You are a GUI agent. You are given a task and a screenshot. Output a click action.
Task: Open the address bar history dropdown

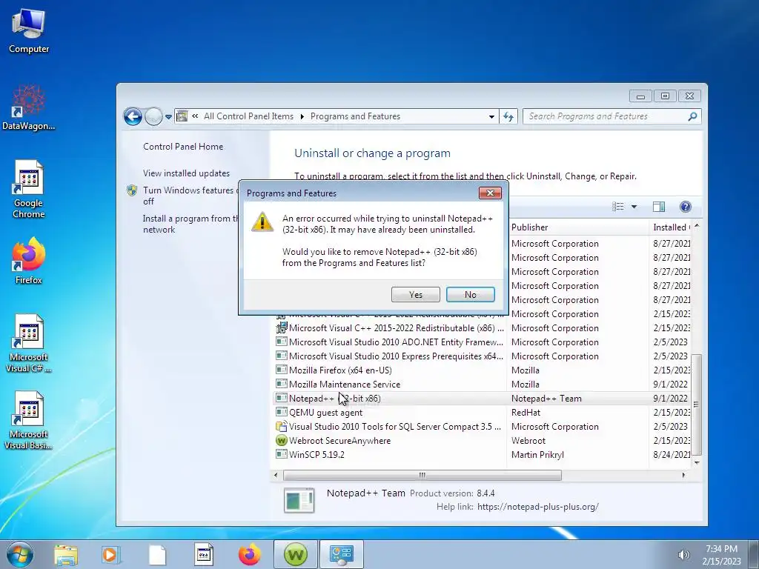coord(491,116)
